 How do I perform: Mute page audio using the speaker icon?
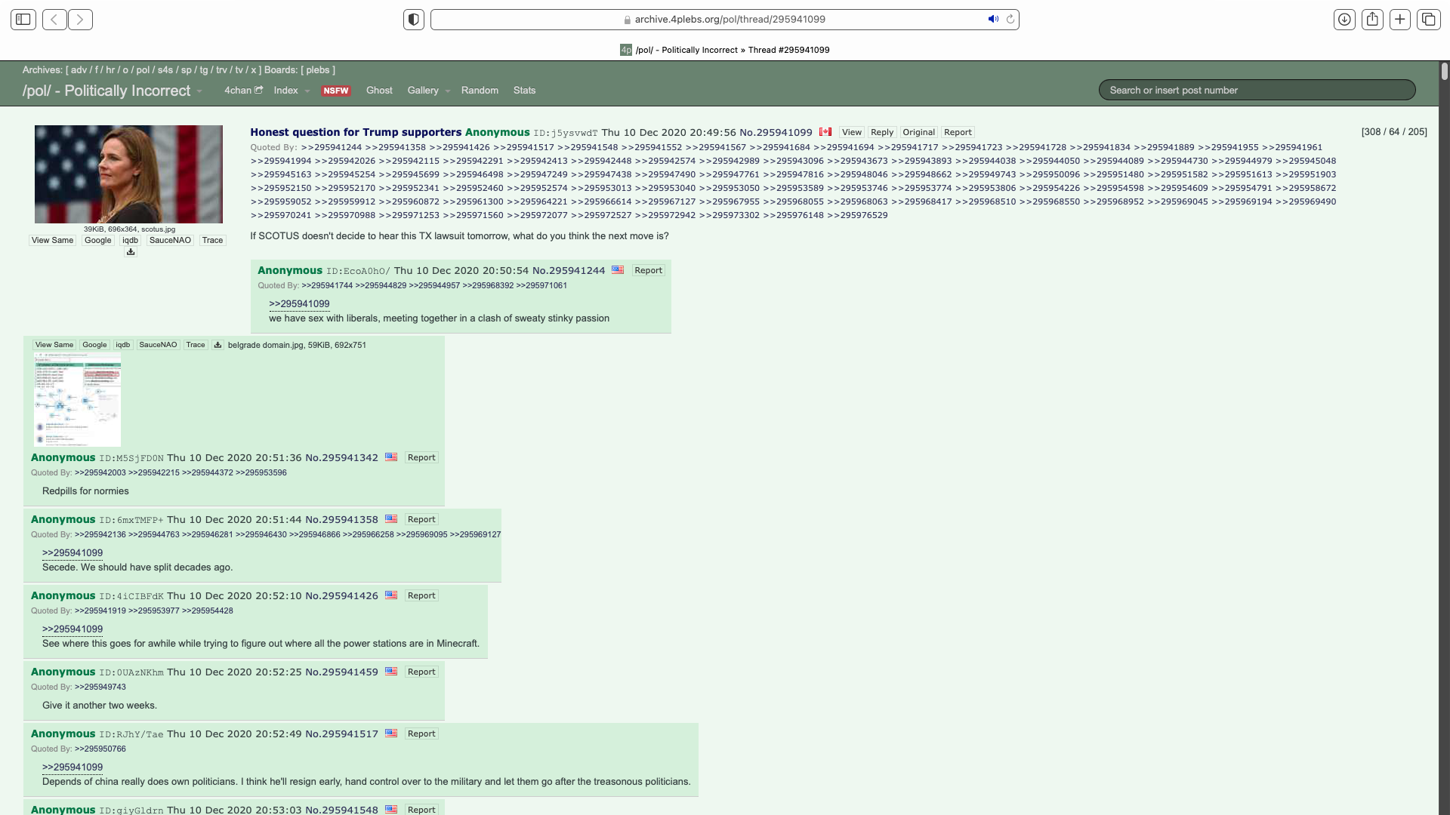(993, 19)
